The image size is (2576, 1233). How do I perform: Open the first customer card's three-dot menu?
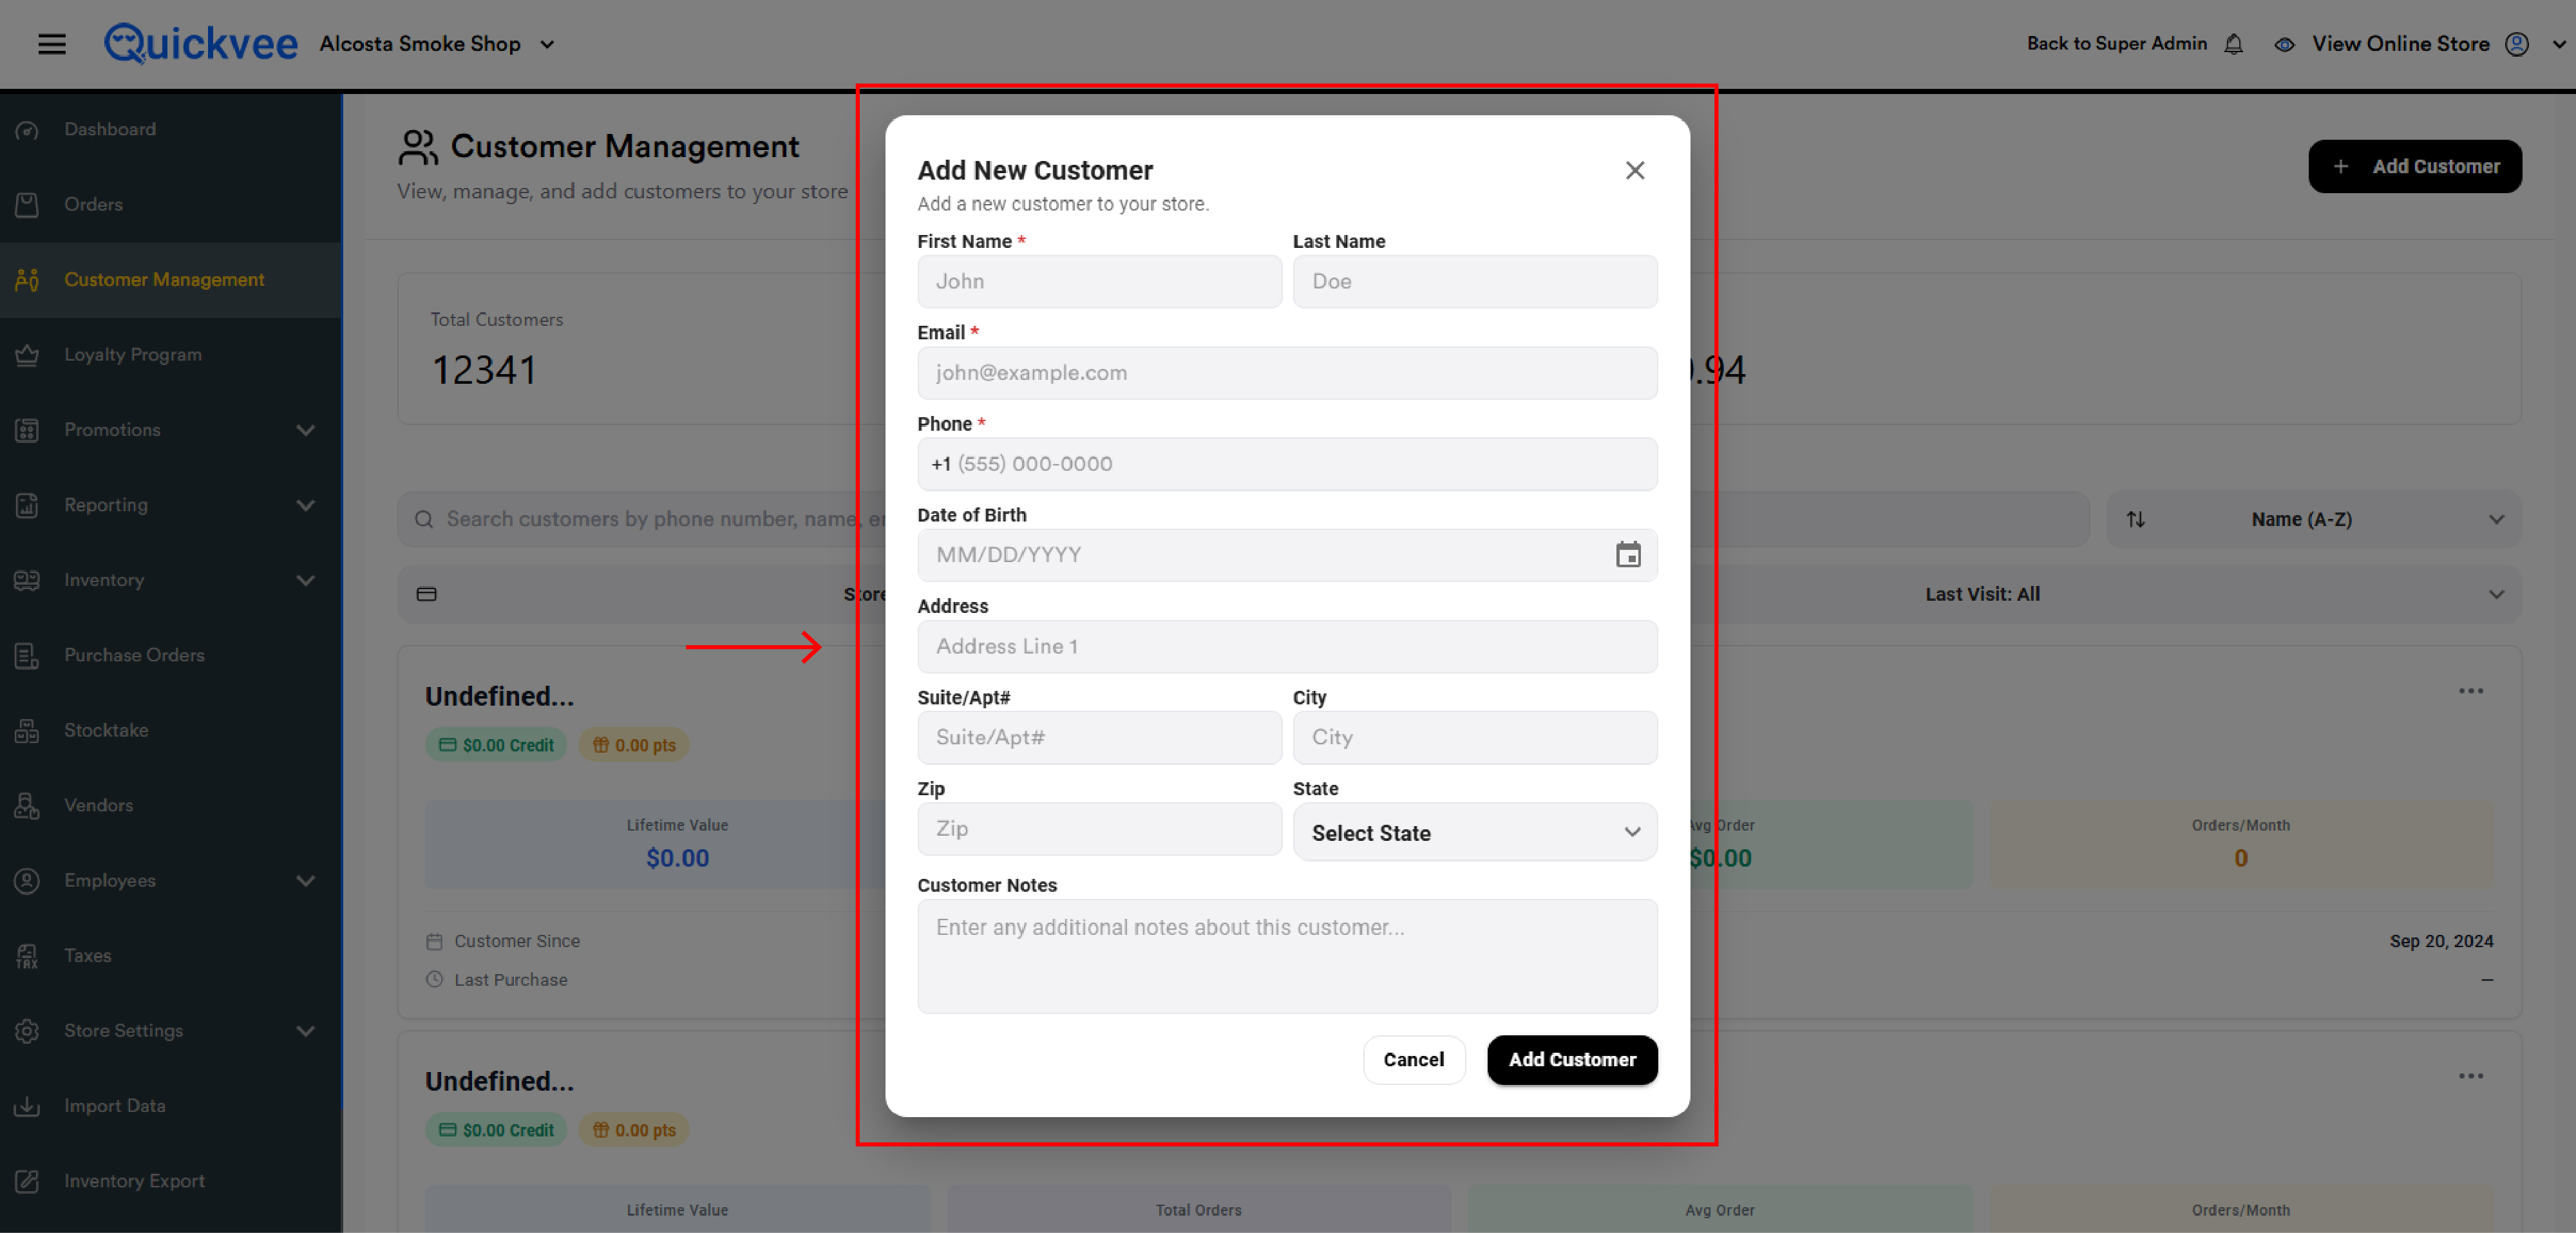pos(2471,691)
